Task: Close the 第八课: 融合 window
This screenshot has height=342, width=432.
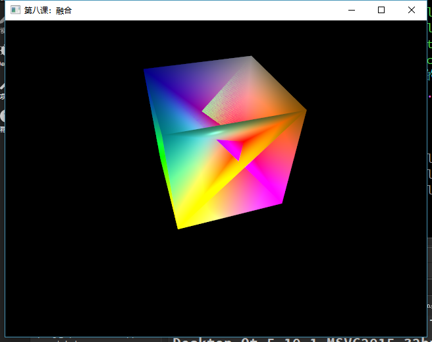Action: point(412,10)
